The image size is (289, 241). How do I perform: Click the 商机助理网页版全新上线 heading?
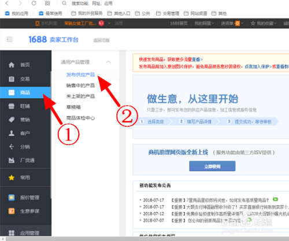coord(178,153)
